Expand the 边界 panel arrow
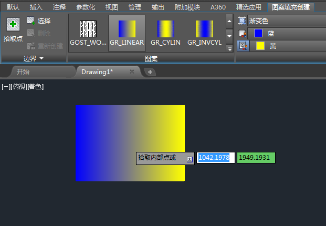 point(41,58)
